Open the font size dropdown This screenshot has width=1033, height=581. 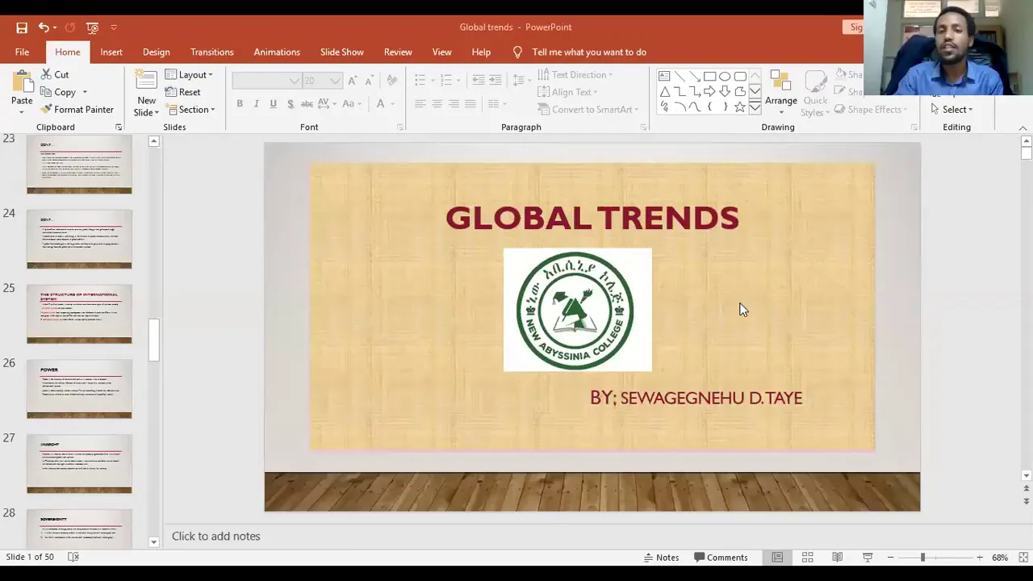coord(335,81)
